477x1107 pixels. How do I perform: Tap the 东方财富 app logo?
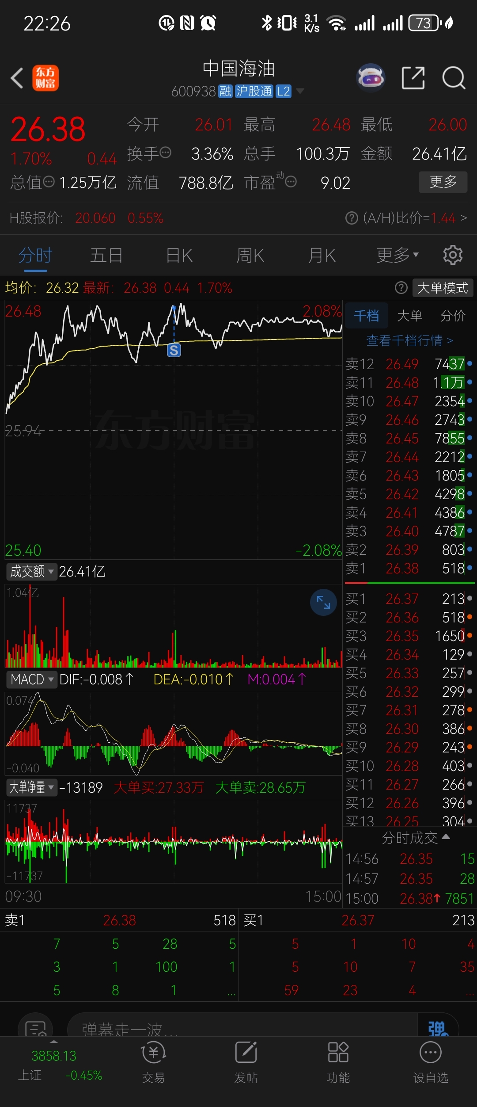[x=45, y=78]
